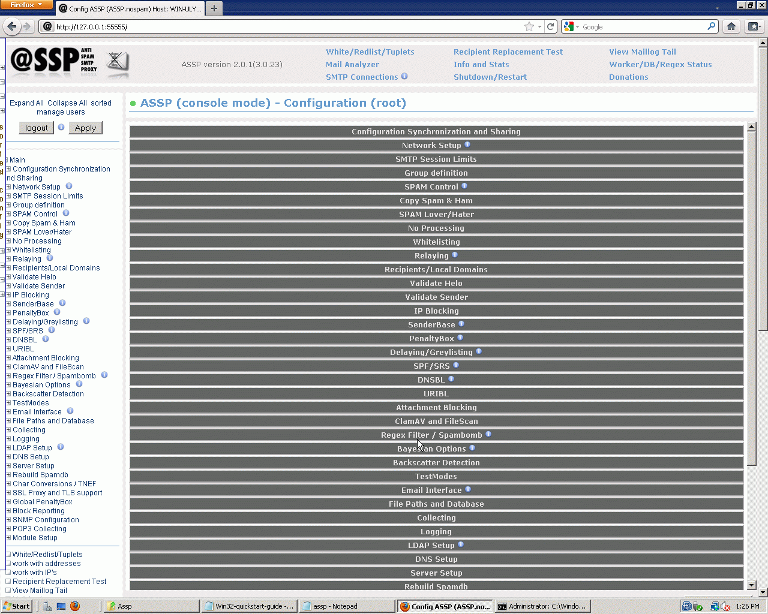This screenshot has height=614, width=768.
Task: Click info icon beside SPF/SRS header
Action: tap(456, 365)
